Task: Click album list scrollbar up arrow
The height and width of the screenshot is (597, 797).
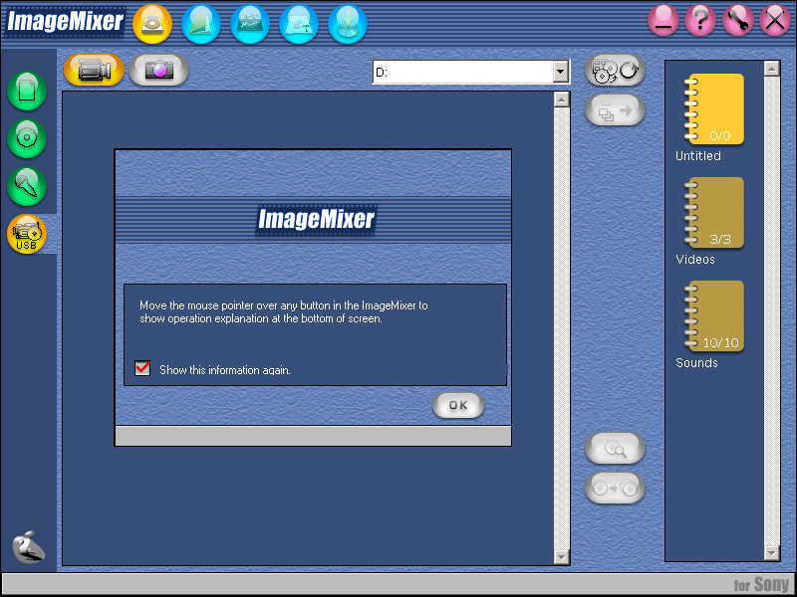Action: (x=771, y=69)
